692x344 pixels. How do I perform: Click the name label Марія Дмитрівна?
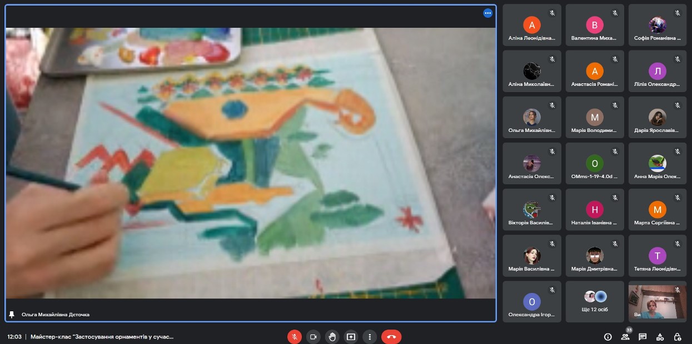(595, 269)
